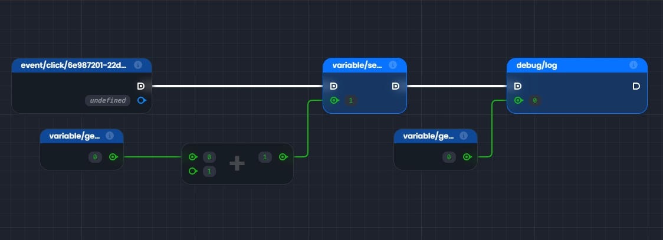Click value 0 in right variable/get node
The image size is (663, 240).
tap(449, 157)
